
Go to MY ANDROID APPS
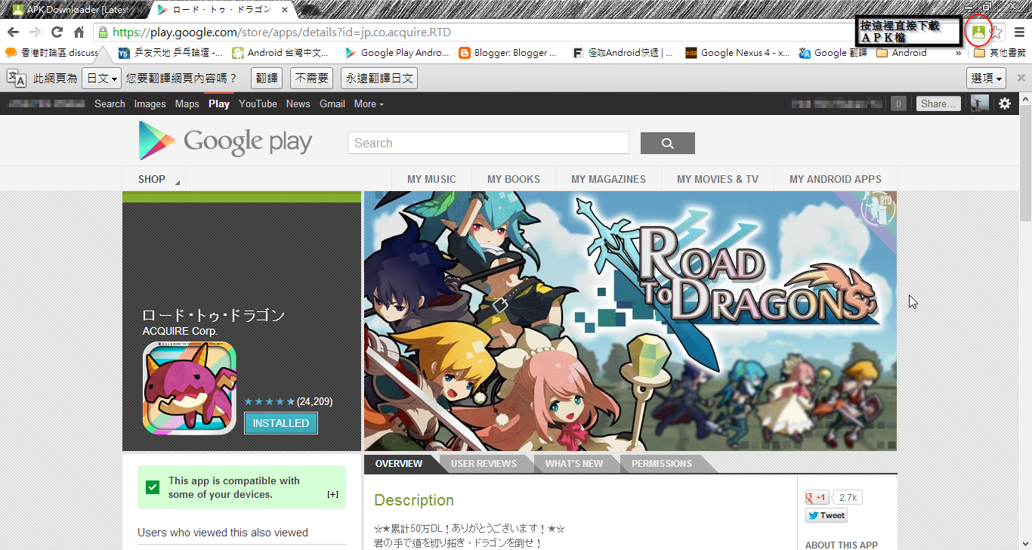point(836,179)
